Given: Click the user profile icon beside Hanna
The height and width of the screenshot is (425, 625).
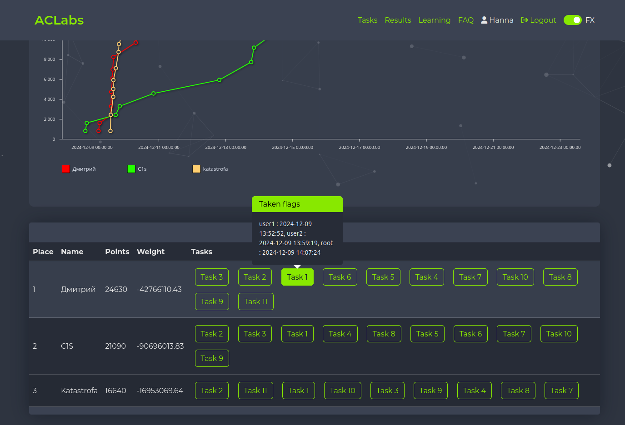Looking at the screenshot, I should pos(484,20).
